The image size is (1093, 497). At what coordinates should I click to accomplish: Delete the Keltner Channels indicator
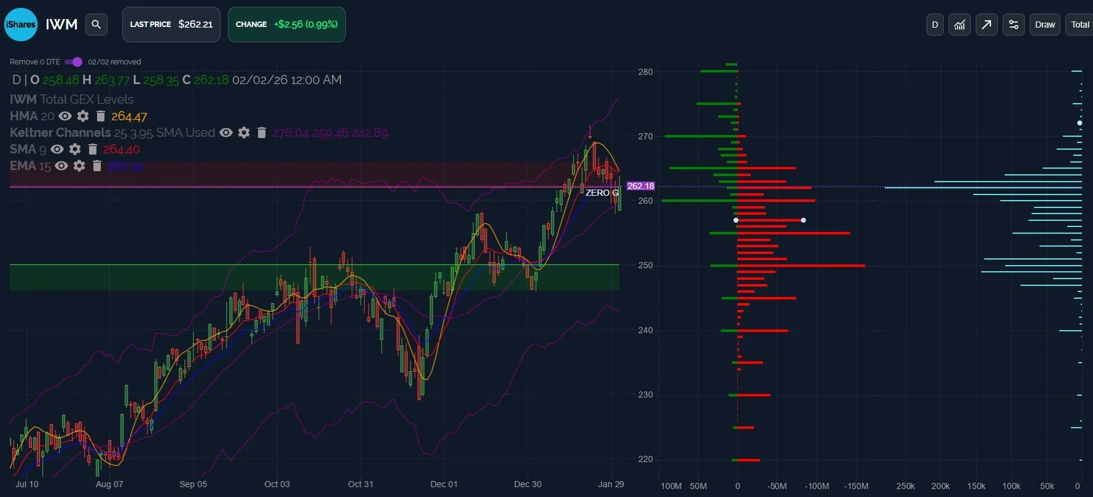click(262, 133)
